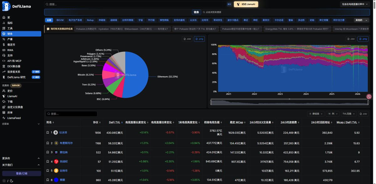Open DefiLlama 研究 sidebar icon
376x184 pixels.
pos(4,77)
